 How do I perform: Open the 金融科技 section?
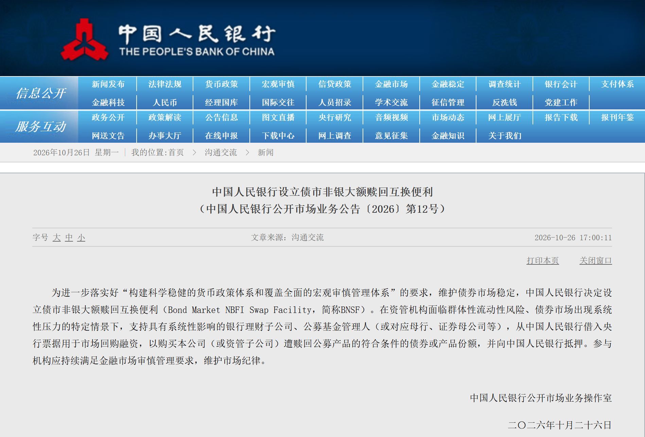coord(108,102)
